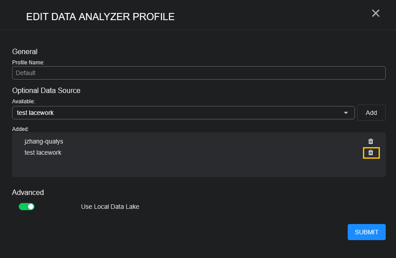Select the jzhang-qualys entry in Added list
The image size is (396, 258).
click(x=44, y=141)
